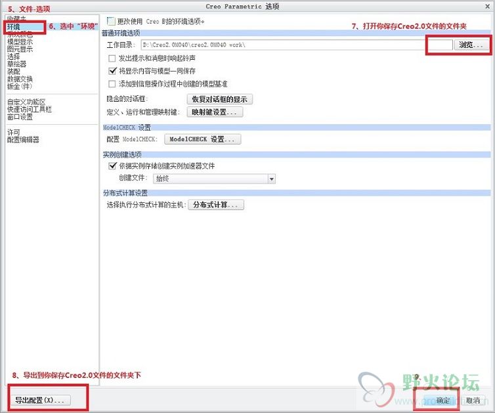
Task: Click the environment options header icon
Action: click(111, 22)
